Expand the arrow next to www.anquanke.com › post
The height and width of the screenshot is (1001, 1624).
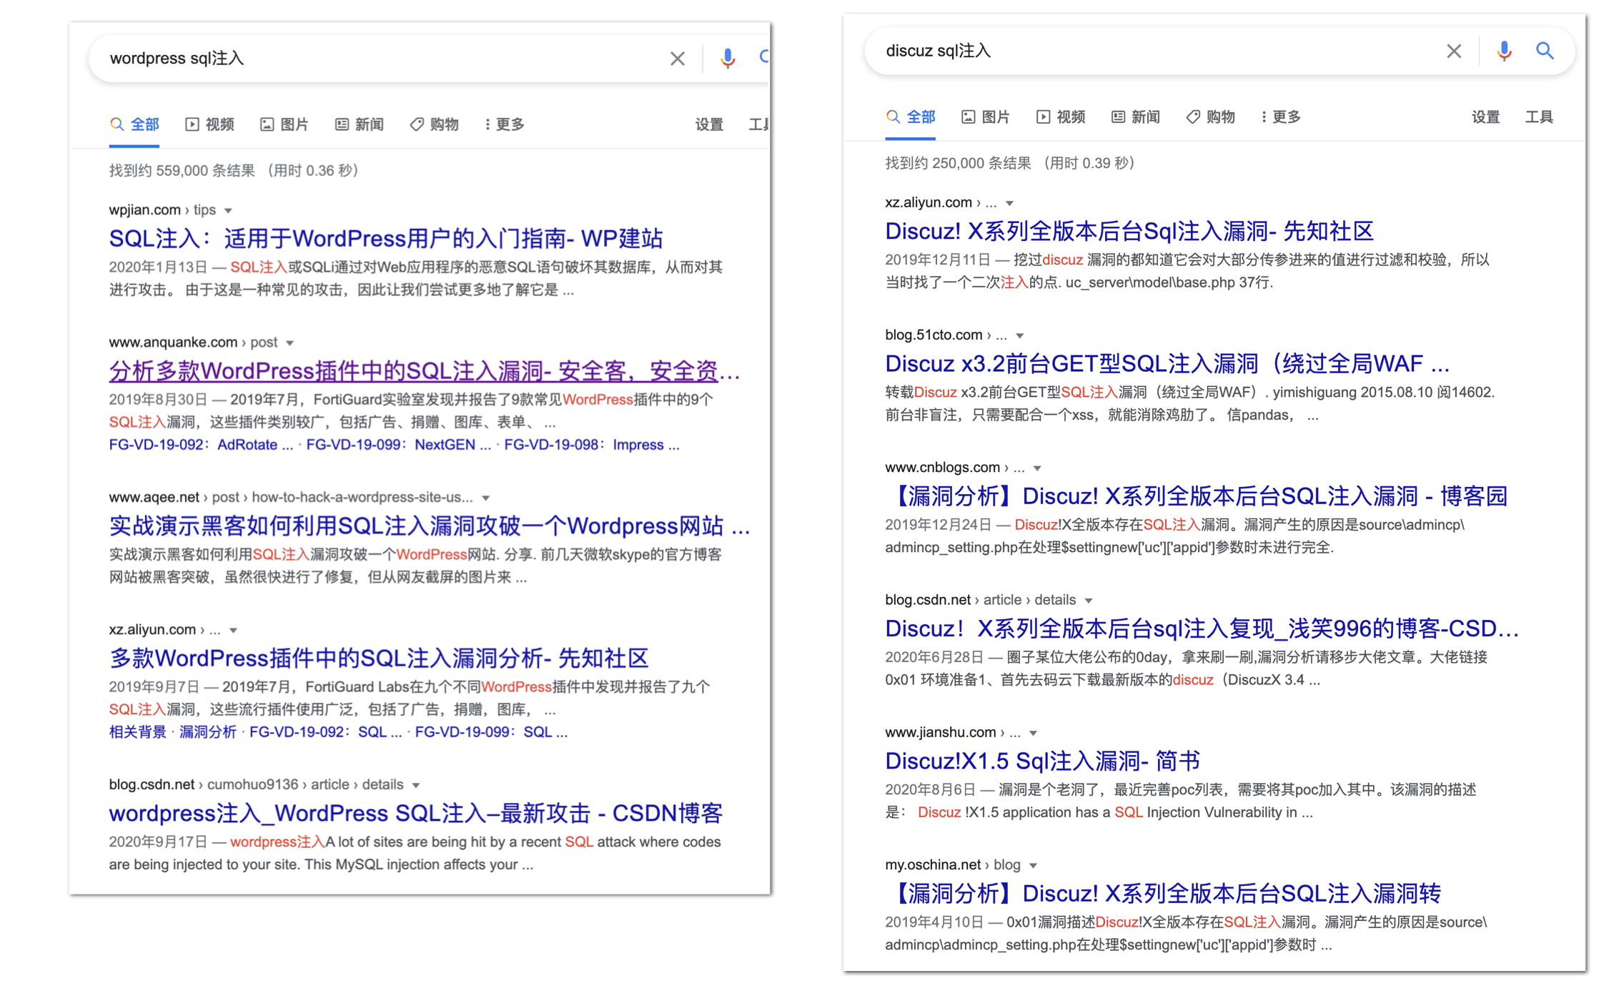289,343
